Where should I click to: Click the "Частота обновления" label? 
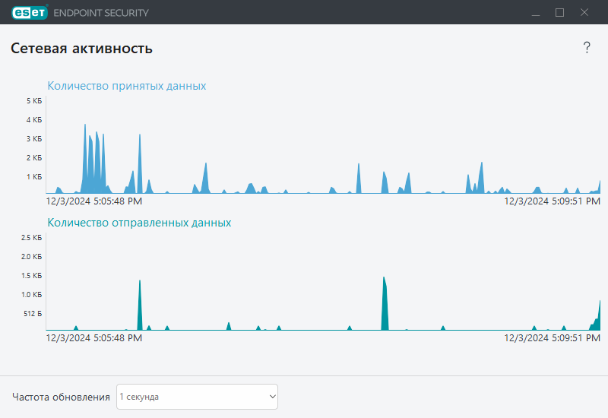coord(61,397)
